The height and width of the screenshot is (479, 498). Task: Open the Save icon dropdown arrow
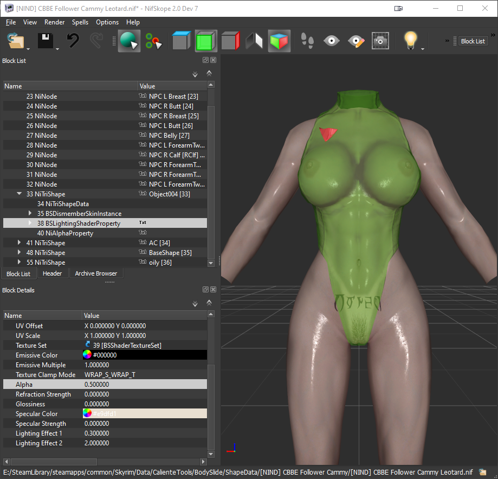pos(57,49)
